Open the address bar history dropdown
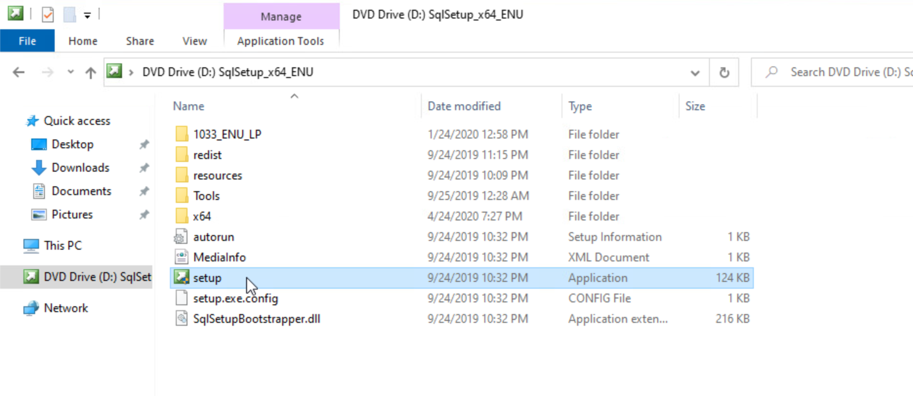The image size is (913, 396). [x=695, y=73]
